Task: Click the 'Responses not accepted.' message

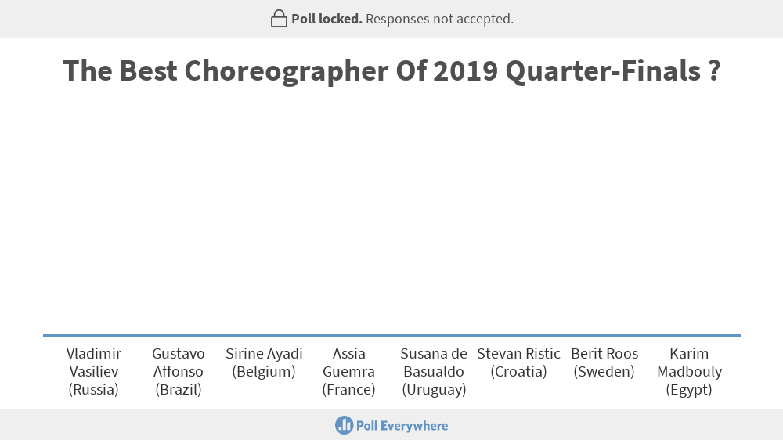Action: [439, 19]
